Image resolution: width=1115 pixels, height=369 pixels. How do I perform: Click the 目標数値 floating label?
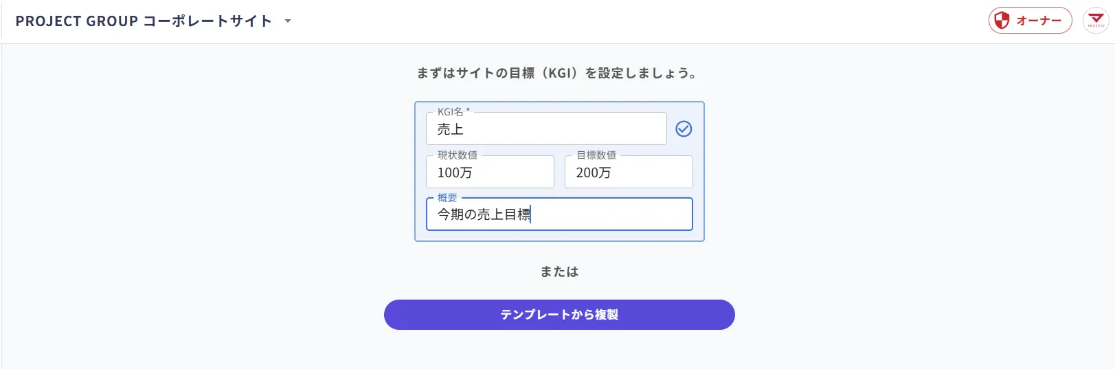pos(596,155)
